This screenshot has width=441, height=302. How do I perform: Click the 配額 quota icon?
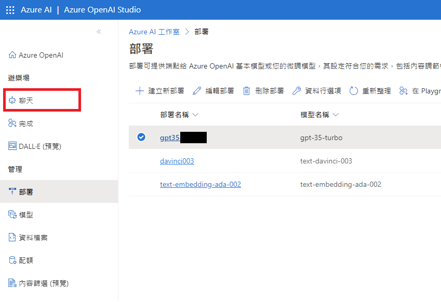click(x=12, y=260)
